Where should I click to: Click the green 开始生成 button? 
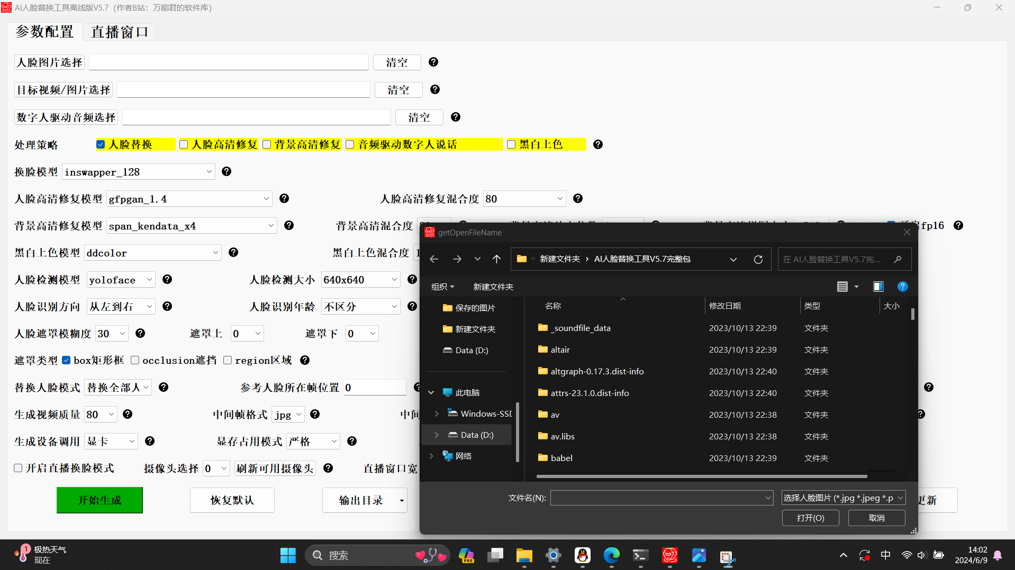click(99, 500)
